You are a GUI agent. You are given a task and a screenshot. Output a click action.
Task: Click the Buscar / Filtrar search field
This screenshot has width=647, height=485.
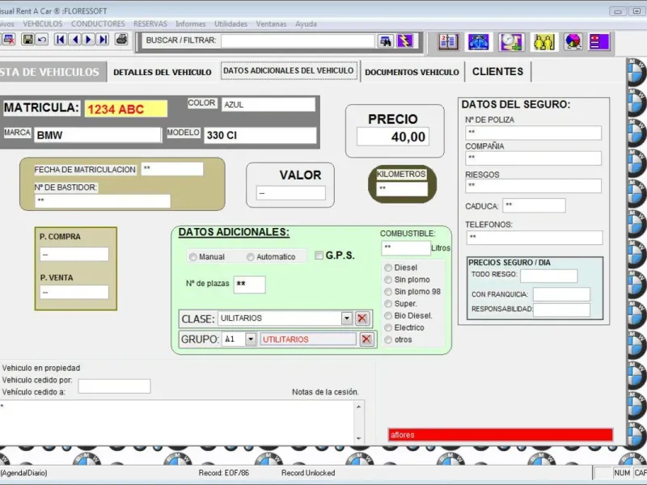coord(298,41)
